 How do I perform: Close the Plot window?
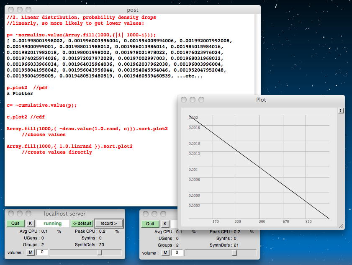click(183, 100)
